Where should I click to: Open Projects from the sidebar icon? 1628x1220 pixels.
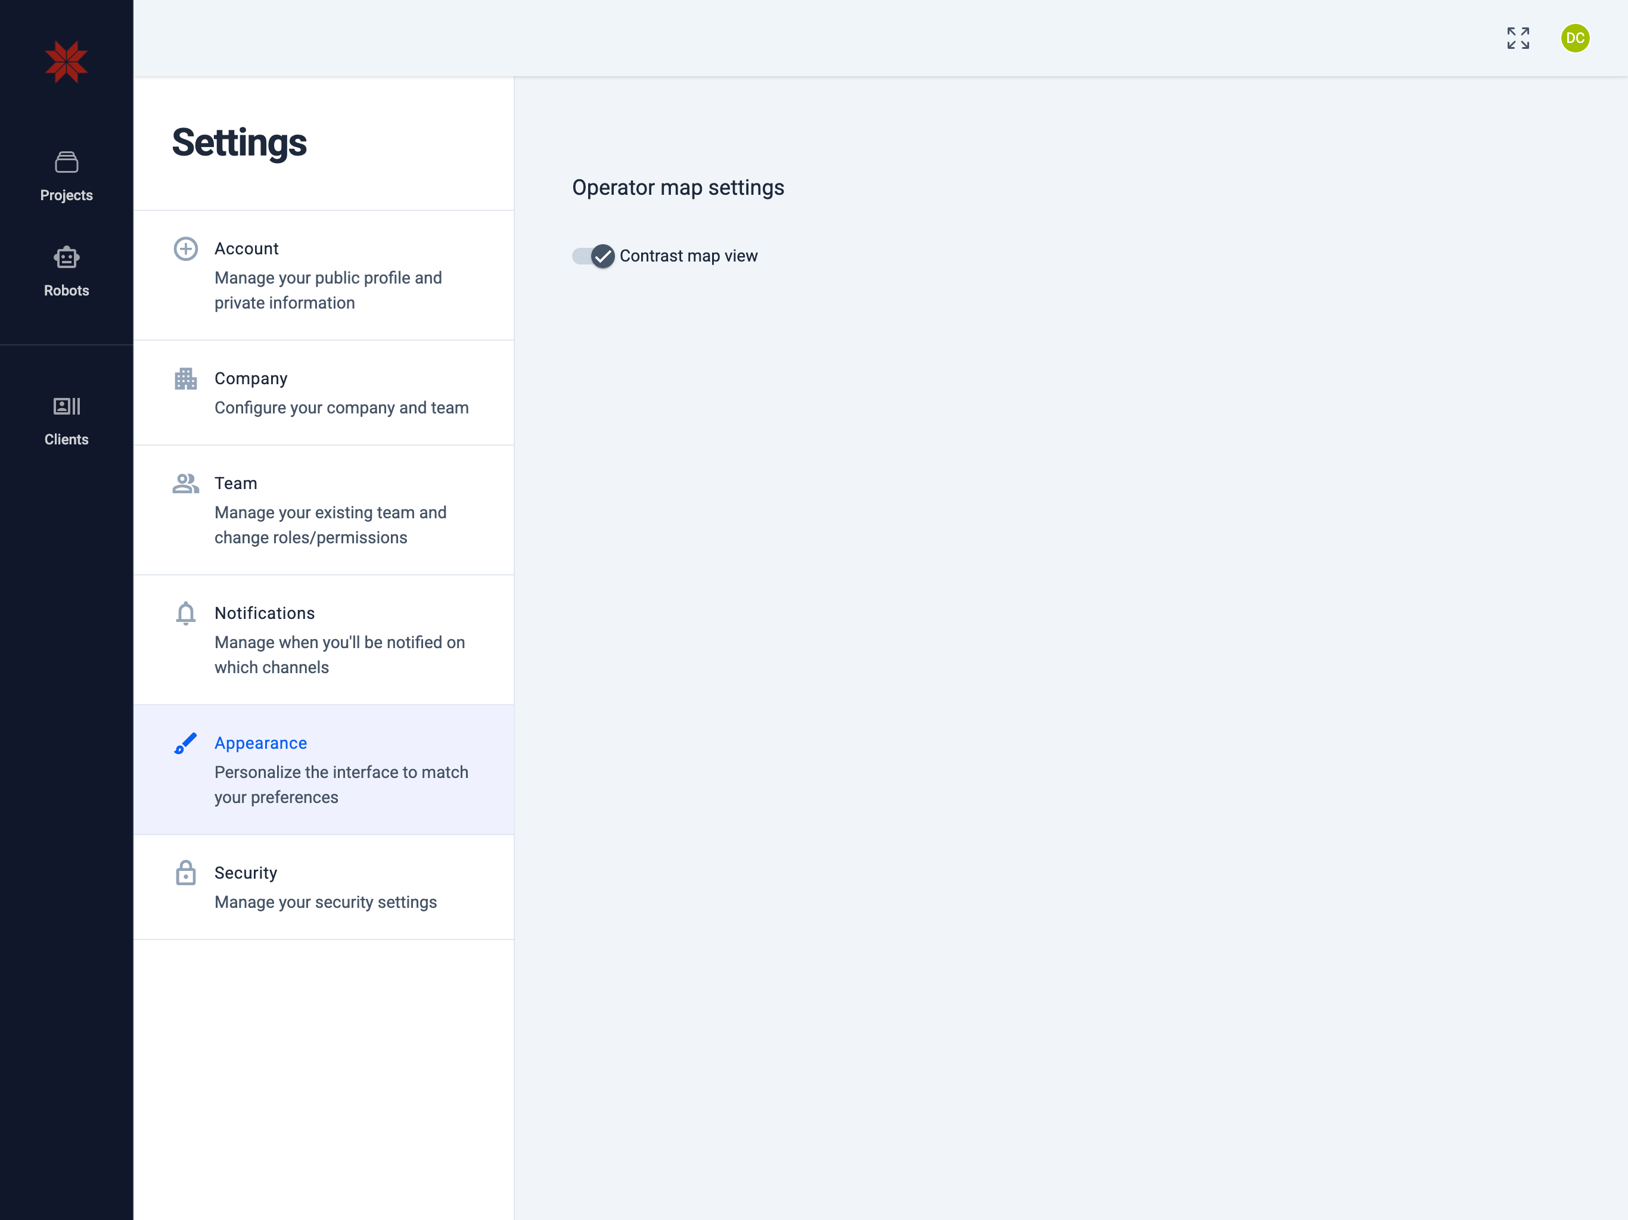coord(66,163)
